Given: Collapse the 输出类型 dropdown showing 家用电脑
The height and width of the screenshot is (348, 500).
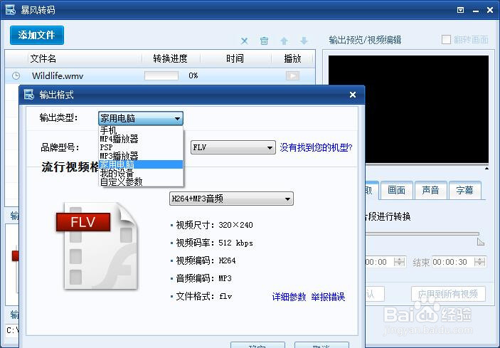Looking at the screenshot, I should (141, 118).
